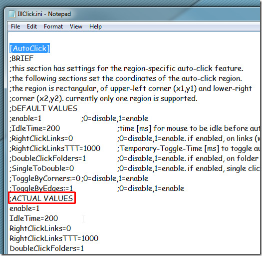The height and width of the screenshot is (256, 262).
Task: Click line starting ';the following sections set'
Action: tap(126, 78)
